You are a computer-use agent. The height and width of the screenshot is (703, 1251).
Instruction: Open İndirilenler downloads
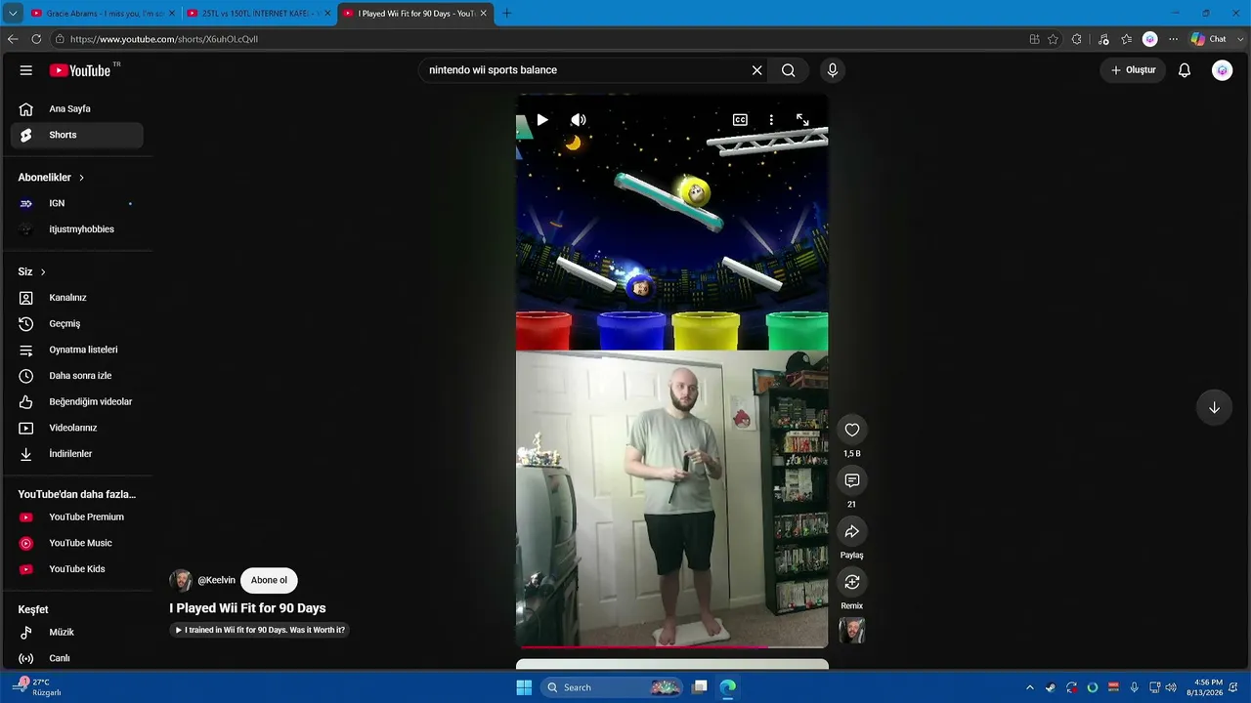[x=77, y=454]
